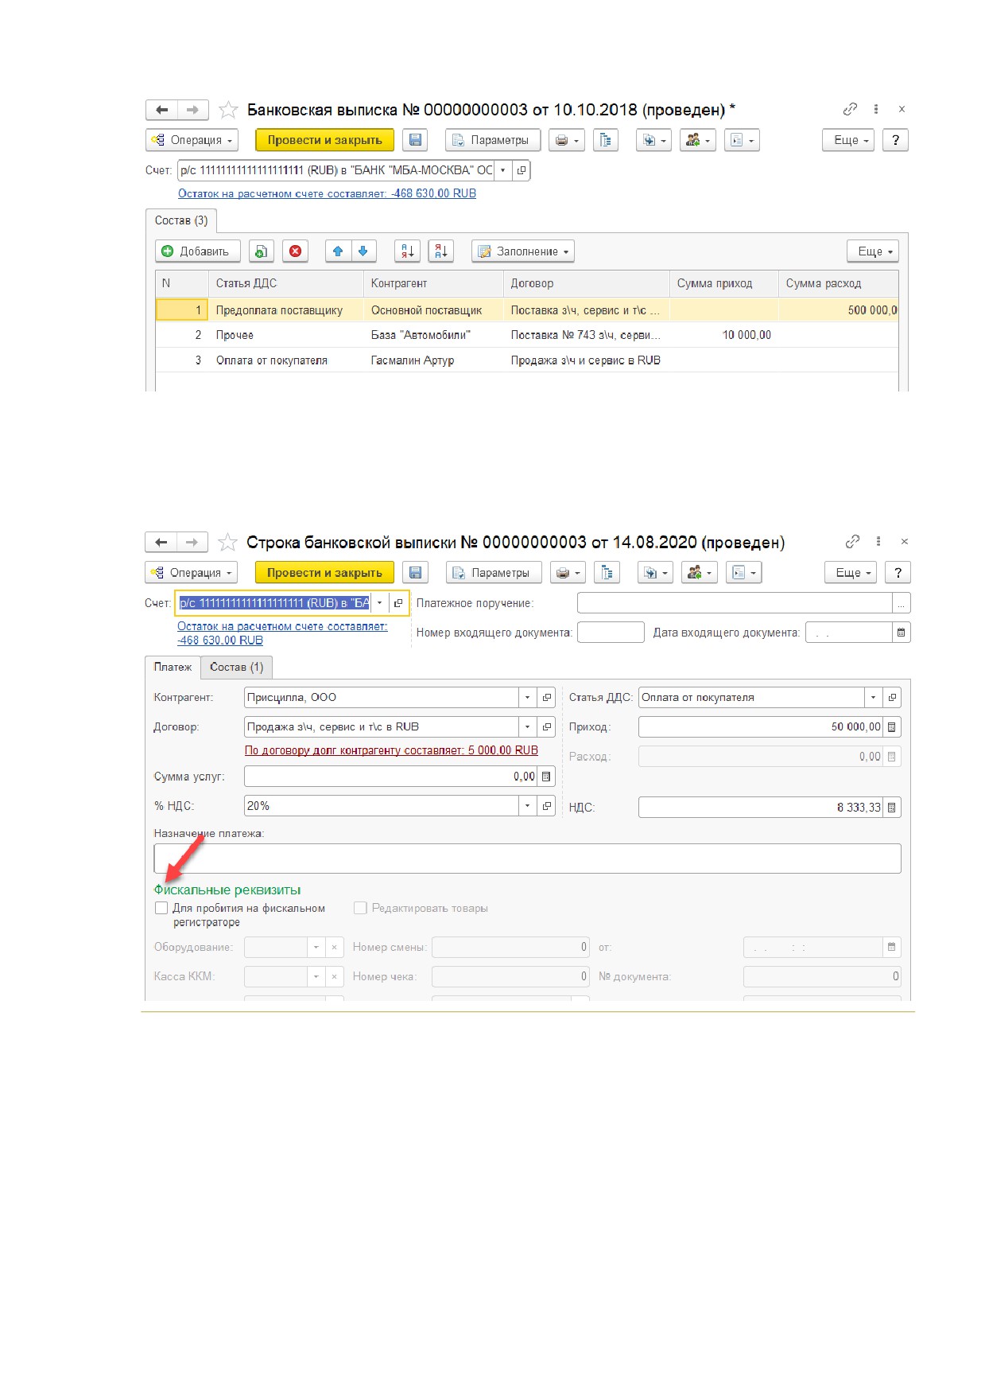Sort table rows descending
The width and height of the screenshot is (985, 1394).
coord(440,251)
